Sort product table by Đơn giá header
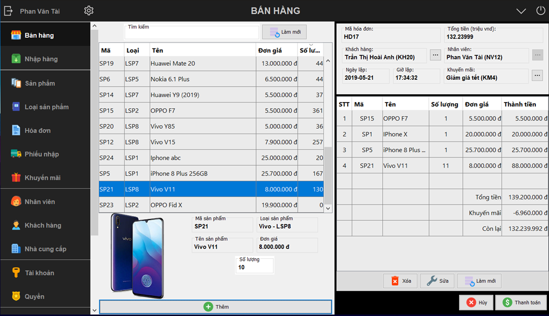549x316 pixels. (x=277, y=50)
